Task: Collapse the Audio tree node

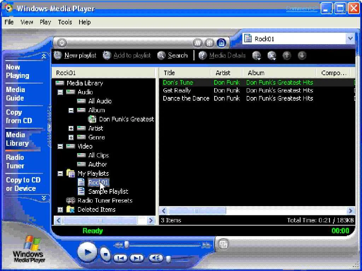Action: tap(60, 92)
